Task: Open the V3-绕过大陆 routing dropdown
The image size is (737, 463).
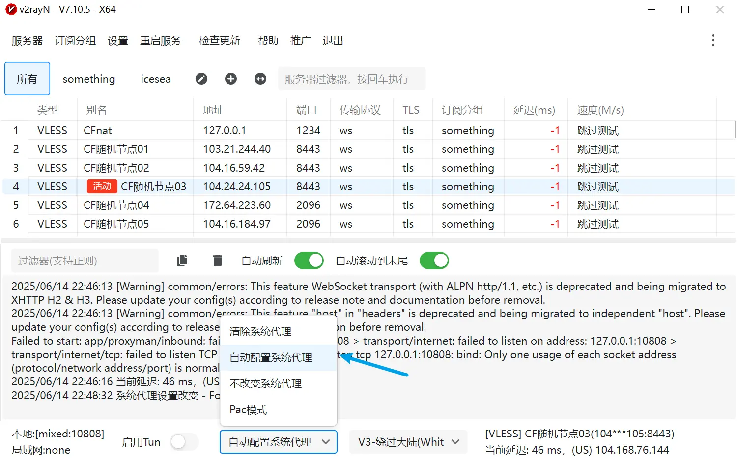Action: 408,442
